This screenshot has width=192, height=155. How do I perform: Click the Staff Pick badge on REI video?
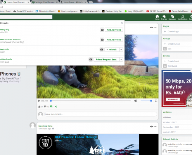click(45, 143)
